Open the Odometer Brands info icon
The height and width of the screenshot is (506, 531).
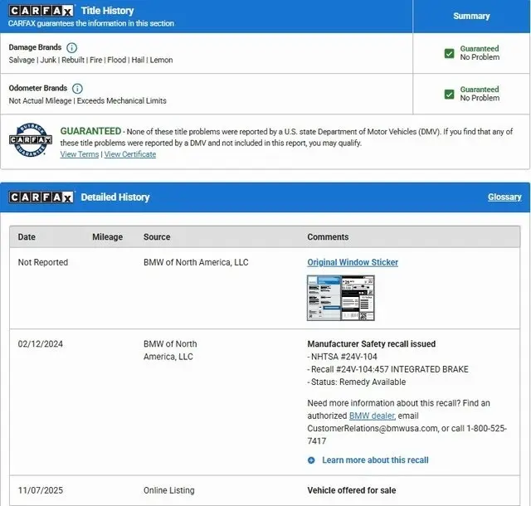pyautogui.click(x=77, y=89)
